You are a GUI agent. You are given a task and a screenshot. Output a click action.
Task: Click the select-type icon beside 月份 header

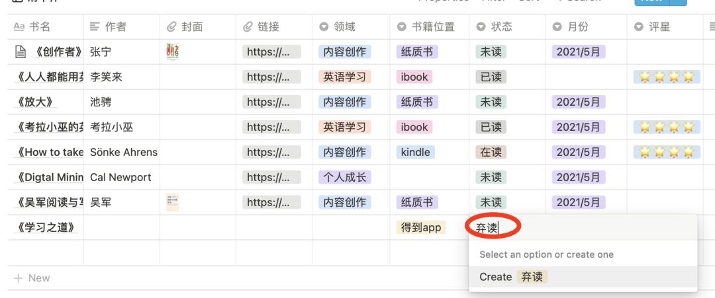[557, 27]
